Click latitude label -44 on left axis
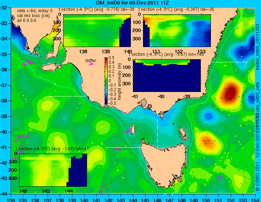The image size is (261, 202). tap(4, 194)
